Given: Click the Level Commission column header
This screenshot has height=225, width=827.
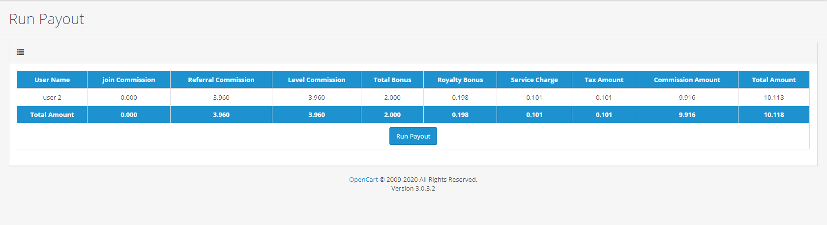Looking at the screenshot, I should point(317,80).
